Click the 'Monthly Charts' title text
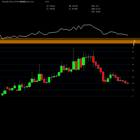This screenshot has height=140, width=140. point(8,2)
